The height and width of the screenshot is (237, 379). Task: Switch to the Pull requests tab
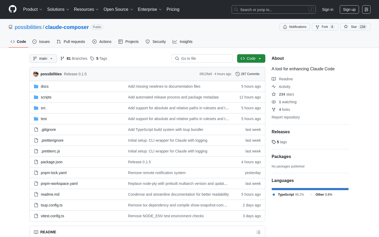point(71,42)
